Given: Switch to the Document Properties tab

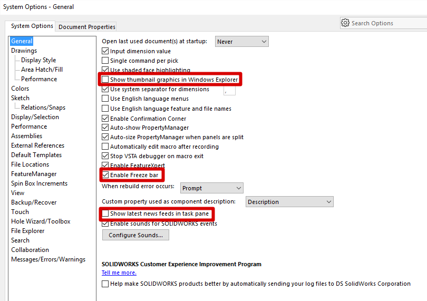Looking at the screenshot, I should click(x=86, y=27).
